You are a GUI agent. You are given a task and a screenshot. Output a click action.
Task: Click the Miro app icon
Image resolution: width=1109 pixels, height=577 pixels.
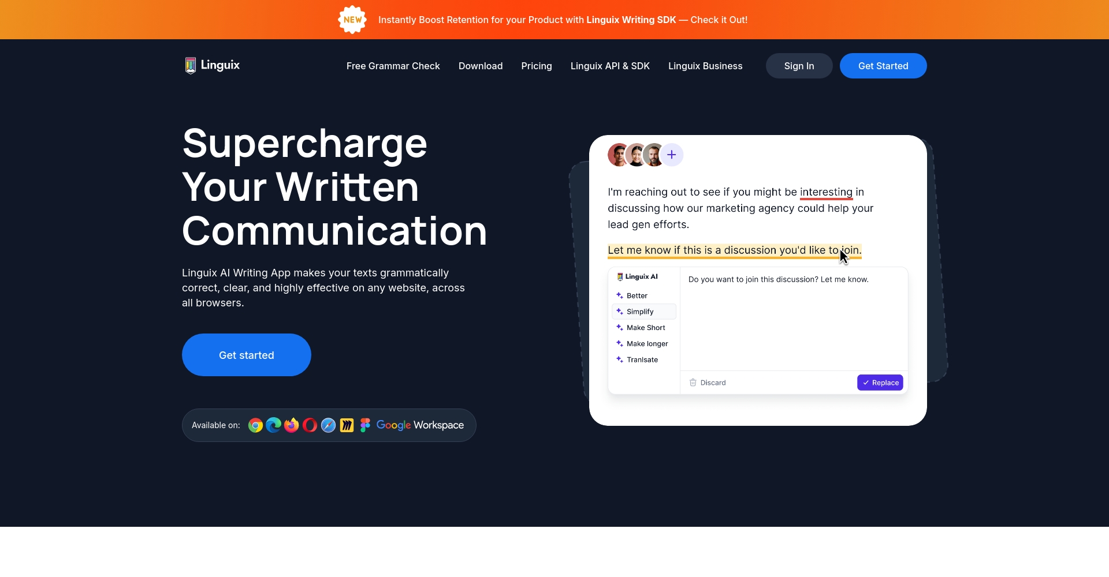tap(347, 425)
